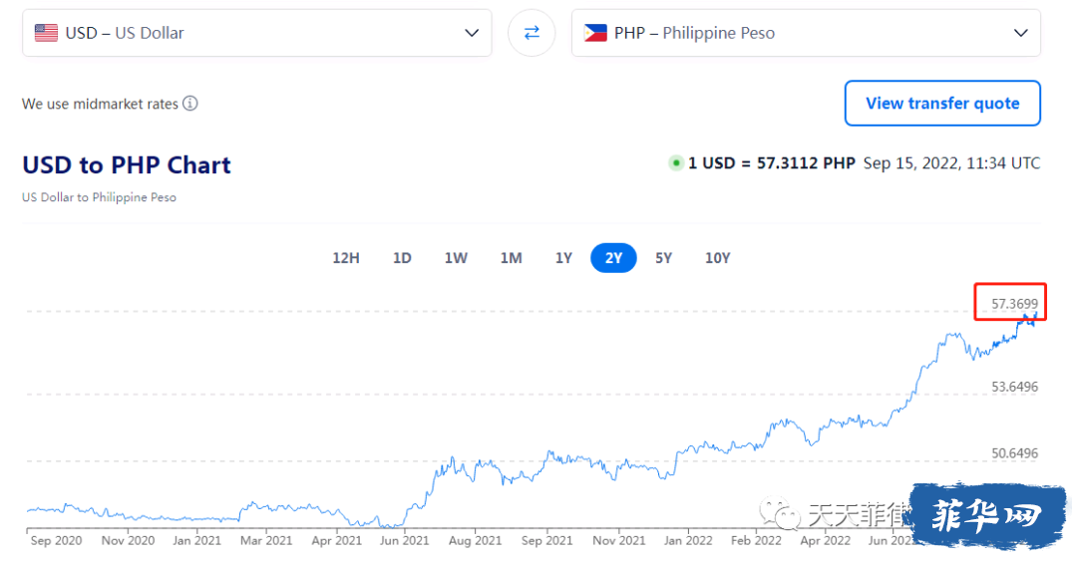The image size is (1077, 562).
Task: Switch chart to 1M range
Action: coord(511,258)
